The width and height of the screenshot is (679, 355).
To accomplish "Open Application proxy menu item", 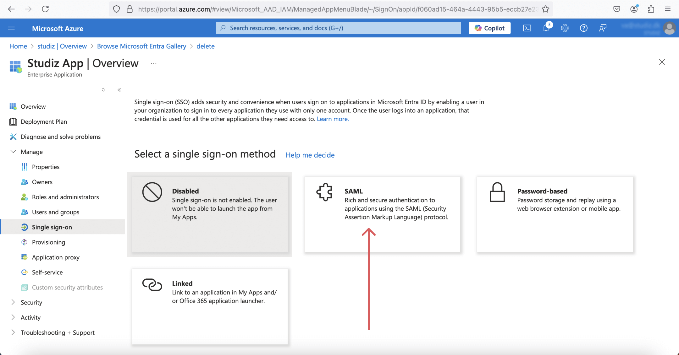I will point(63,257).
